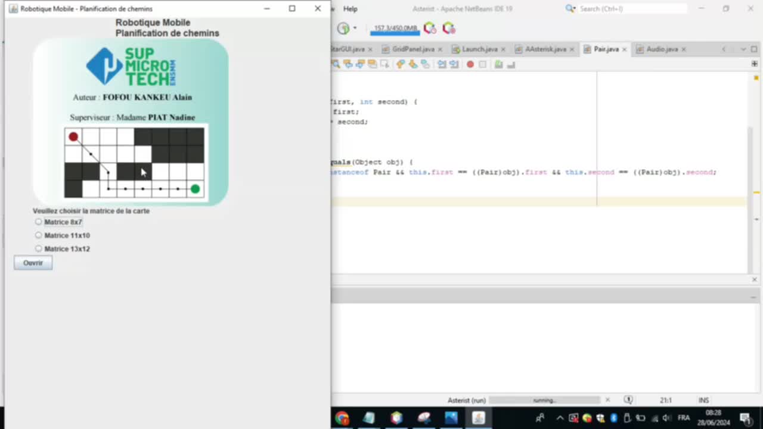Open Windows notification center icon
Screen dimensions: 763x429
[x=745, y=418]
